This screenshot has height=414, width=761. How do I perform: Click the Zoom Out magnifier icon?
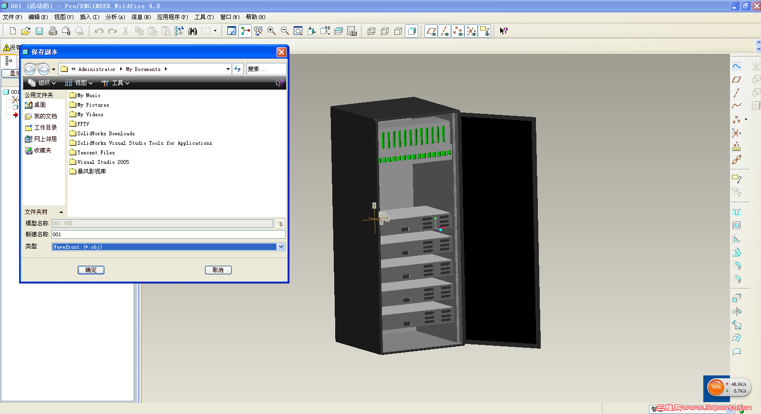(x=285, y=31)
